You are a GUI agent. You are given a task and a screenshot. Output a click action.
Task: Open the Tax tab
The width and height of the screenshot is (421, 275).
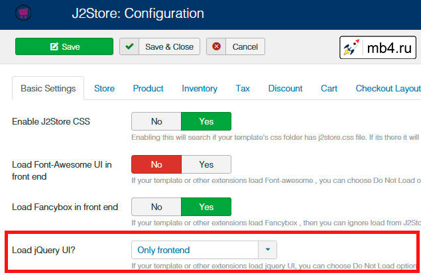pos(243,88)
